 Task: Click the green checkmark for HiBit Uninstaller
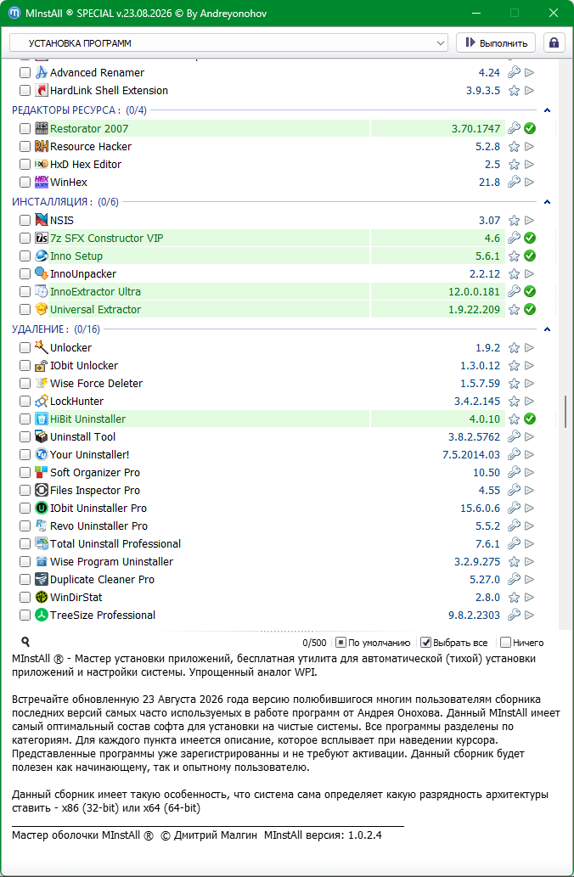click(x=530, y=419)
